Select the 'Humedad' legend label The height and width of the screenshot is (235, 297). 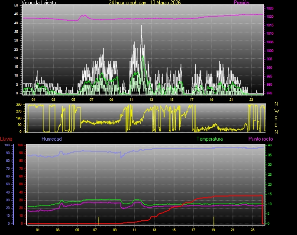click(x=52, y=139)
